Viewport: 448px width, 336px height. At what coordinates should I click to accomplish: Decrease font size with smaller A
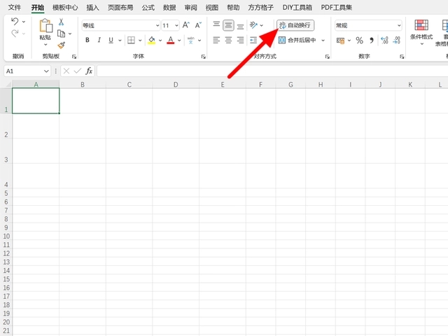click(198, 25)
